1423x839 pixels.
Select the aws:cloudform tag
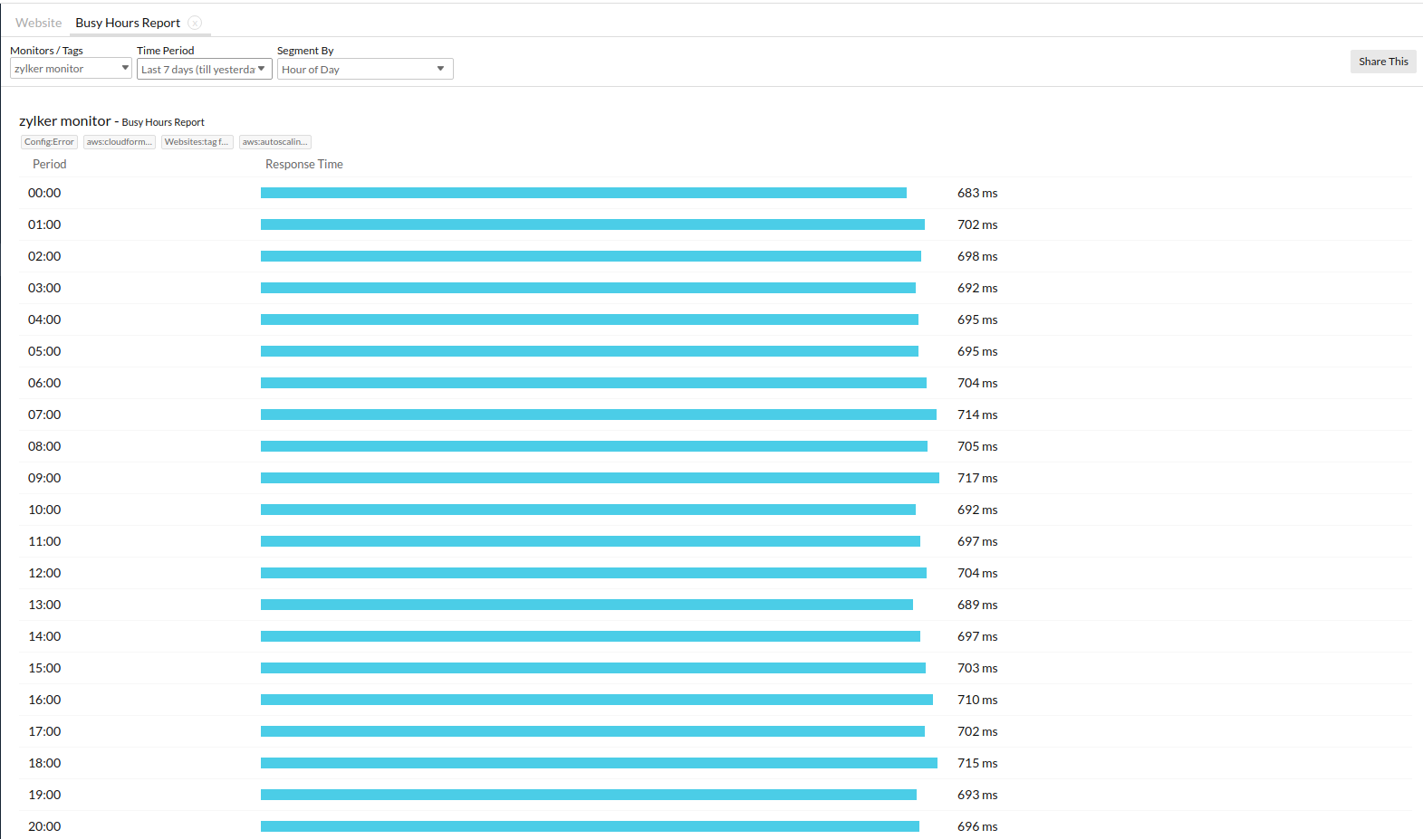(120, 142)
